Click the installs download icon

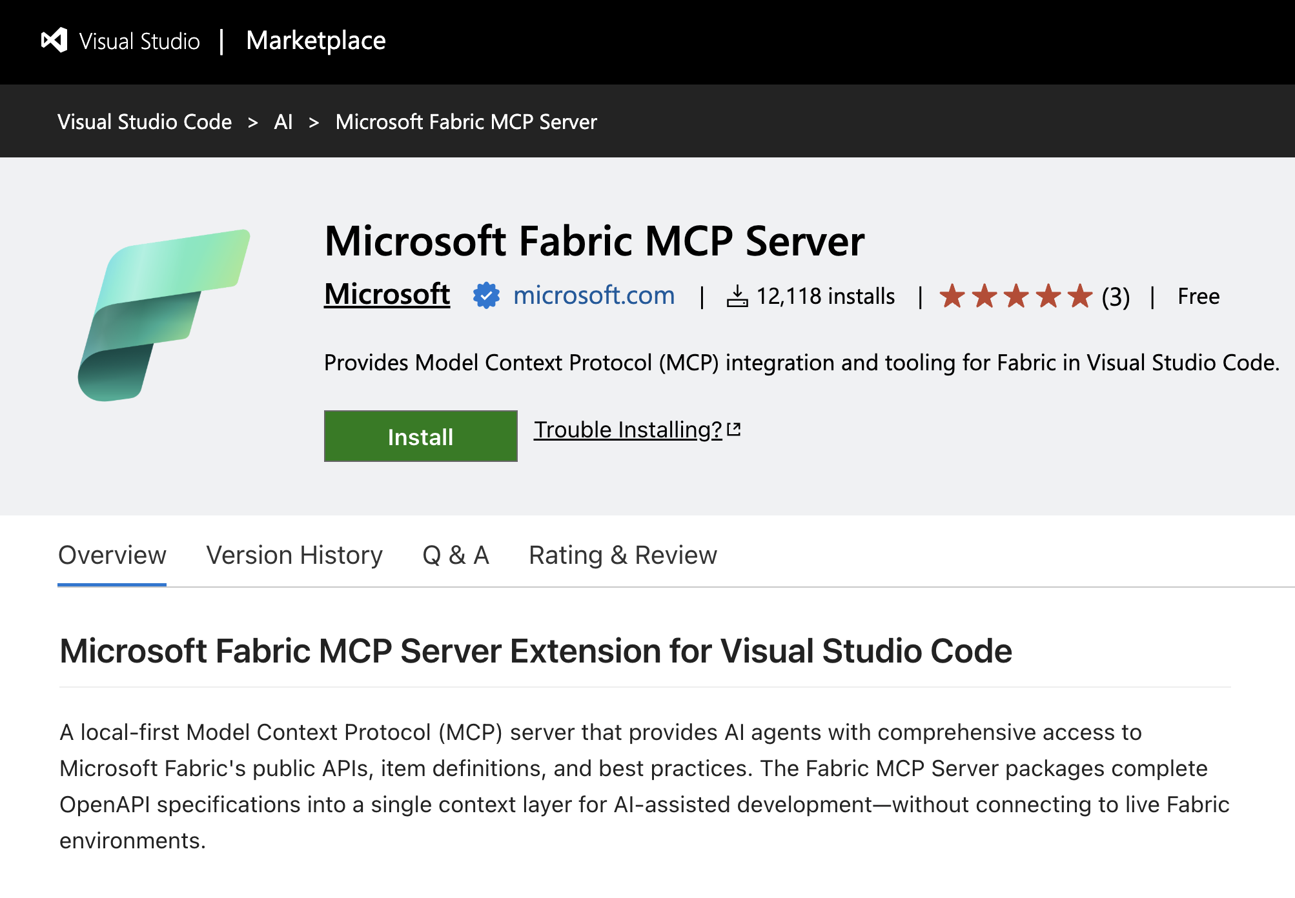click(x=738, y=295)
